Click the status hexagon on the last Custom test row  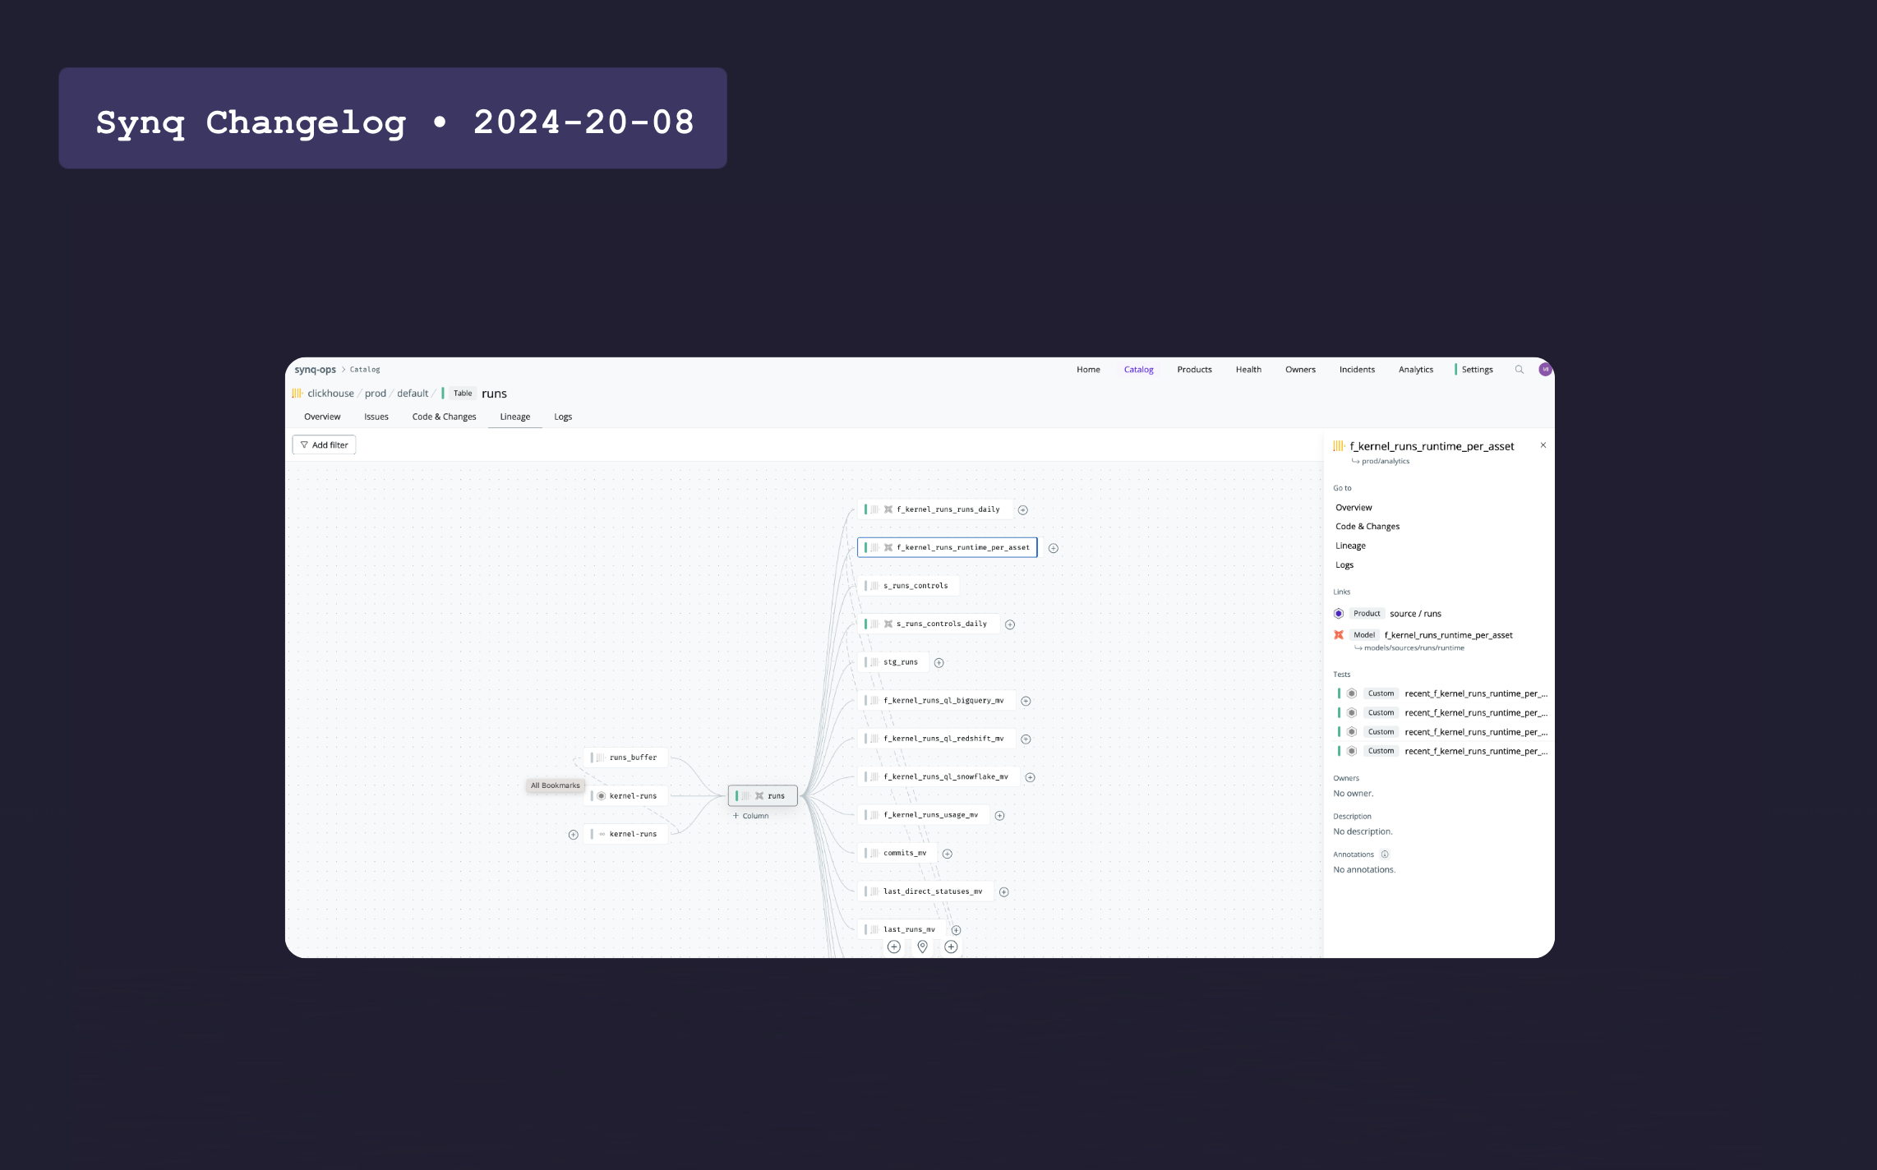click(1352, 750)
